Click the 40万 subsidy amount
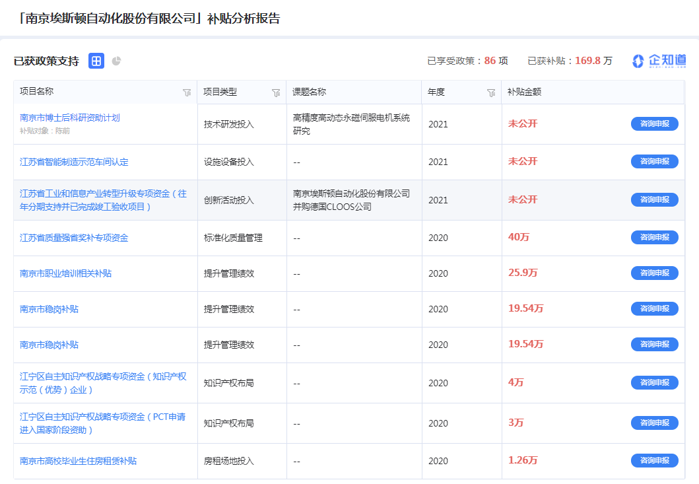 tap(518, 237)
